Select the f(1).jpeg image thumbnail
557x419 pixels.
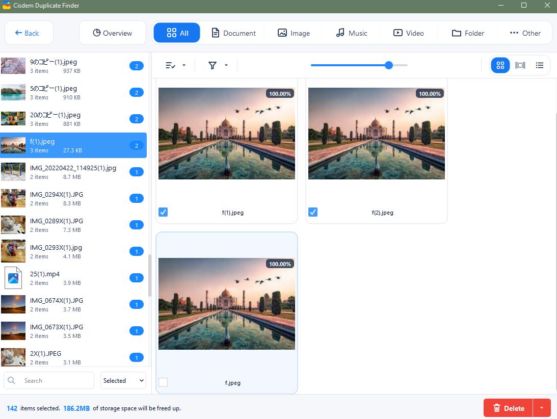point(227,134)
